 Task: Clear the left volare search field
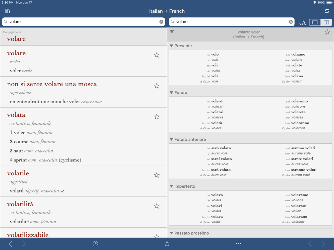161,22
